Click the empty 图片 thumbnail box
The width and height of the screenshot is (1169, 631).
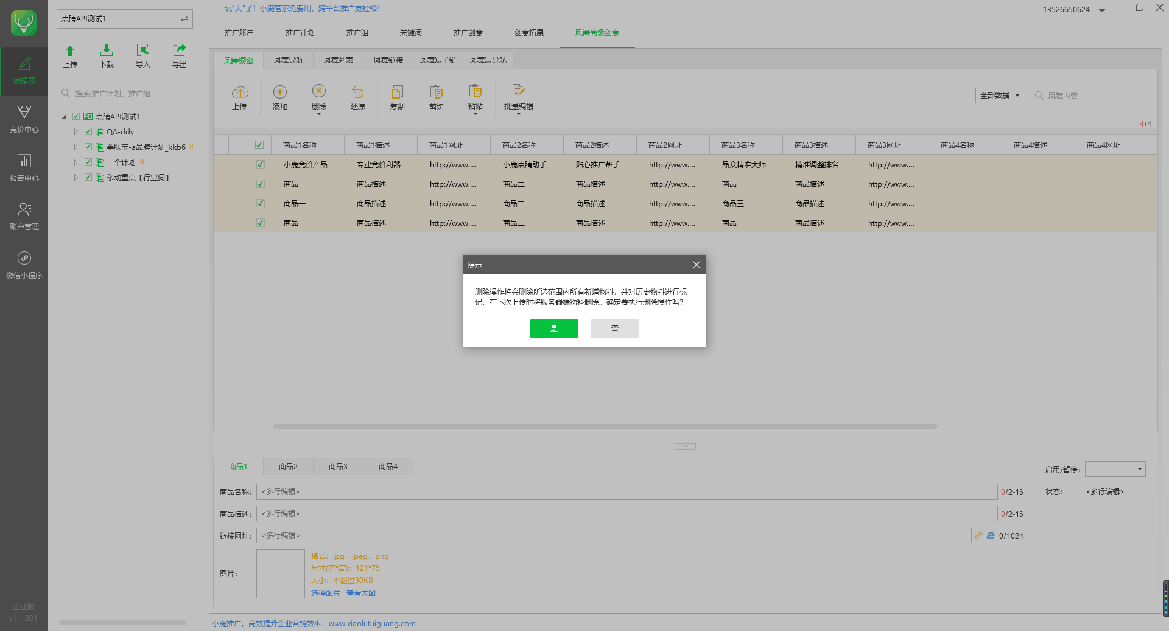[281, 574]
